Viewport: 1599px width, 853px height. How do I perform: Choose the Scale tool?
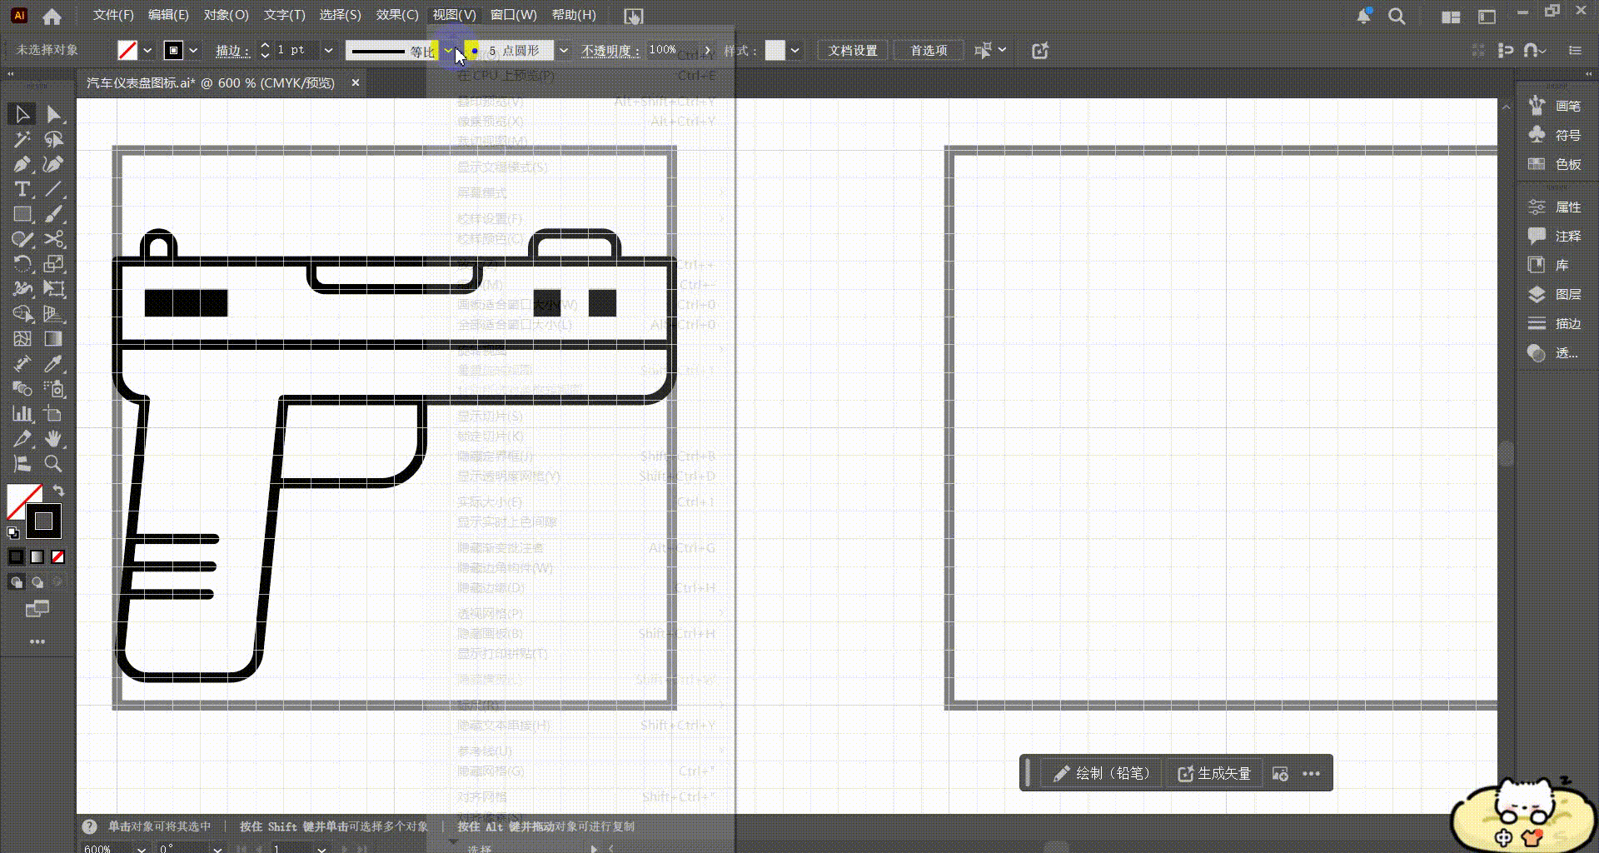point(53,264)
